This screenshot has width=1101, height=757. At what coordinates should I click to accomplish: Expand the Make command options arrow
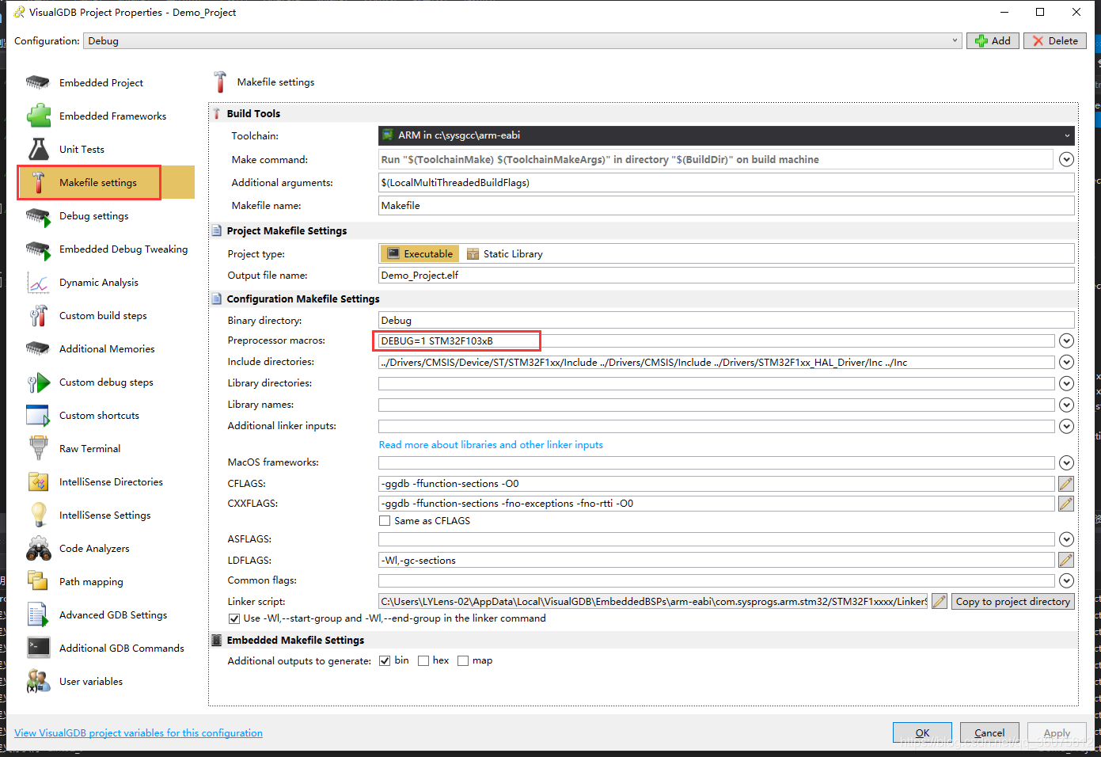[x=1066, y=160]
